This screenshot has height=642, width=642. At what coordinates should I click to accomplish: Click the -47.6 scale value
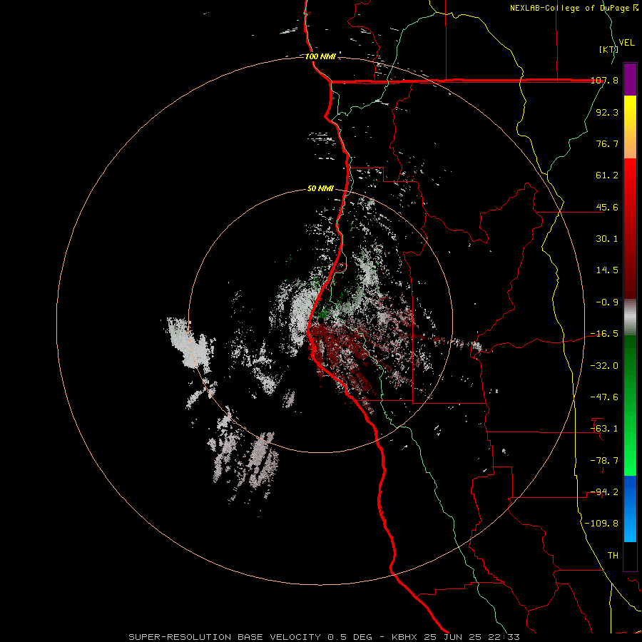tap(604, 397)
